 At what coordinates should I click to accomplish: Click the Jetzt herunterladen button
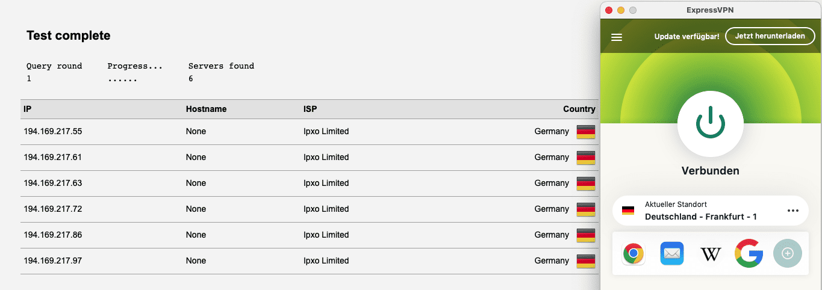point(770,36)
